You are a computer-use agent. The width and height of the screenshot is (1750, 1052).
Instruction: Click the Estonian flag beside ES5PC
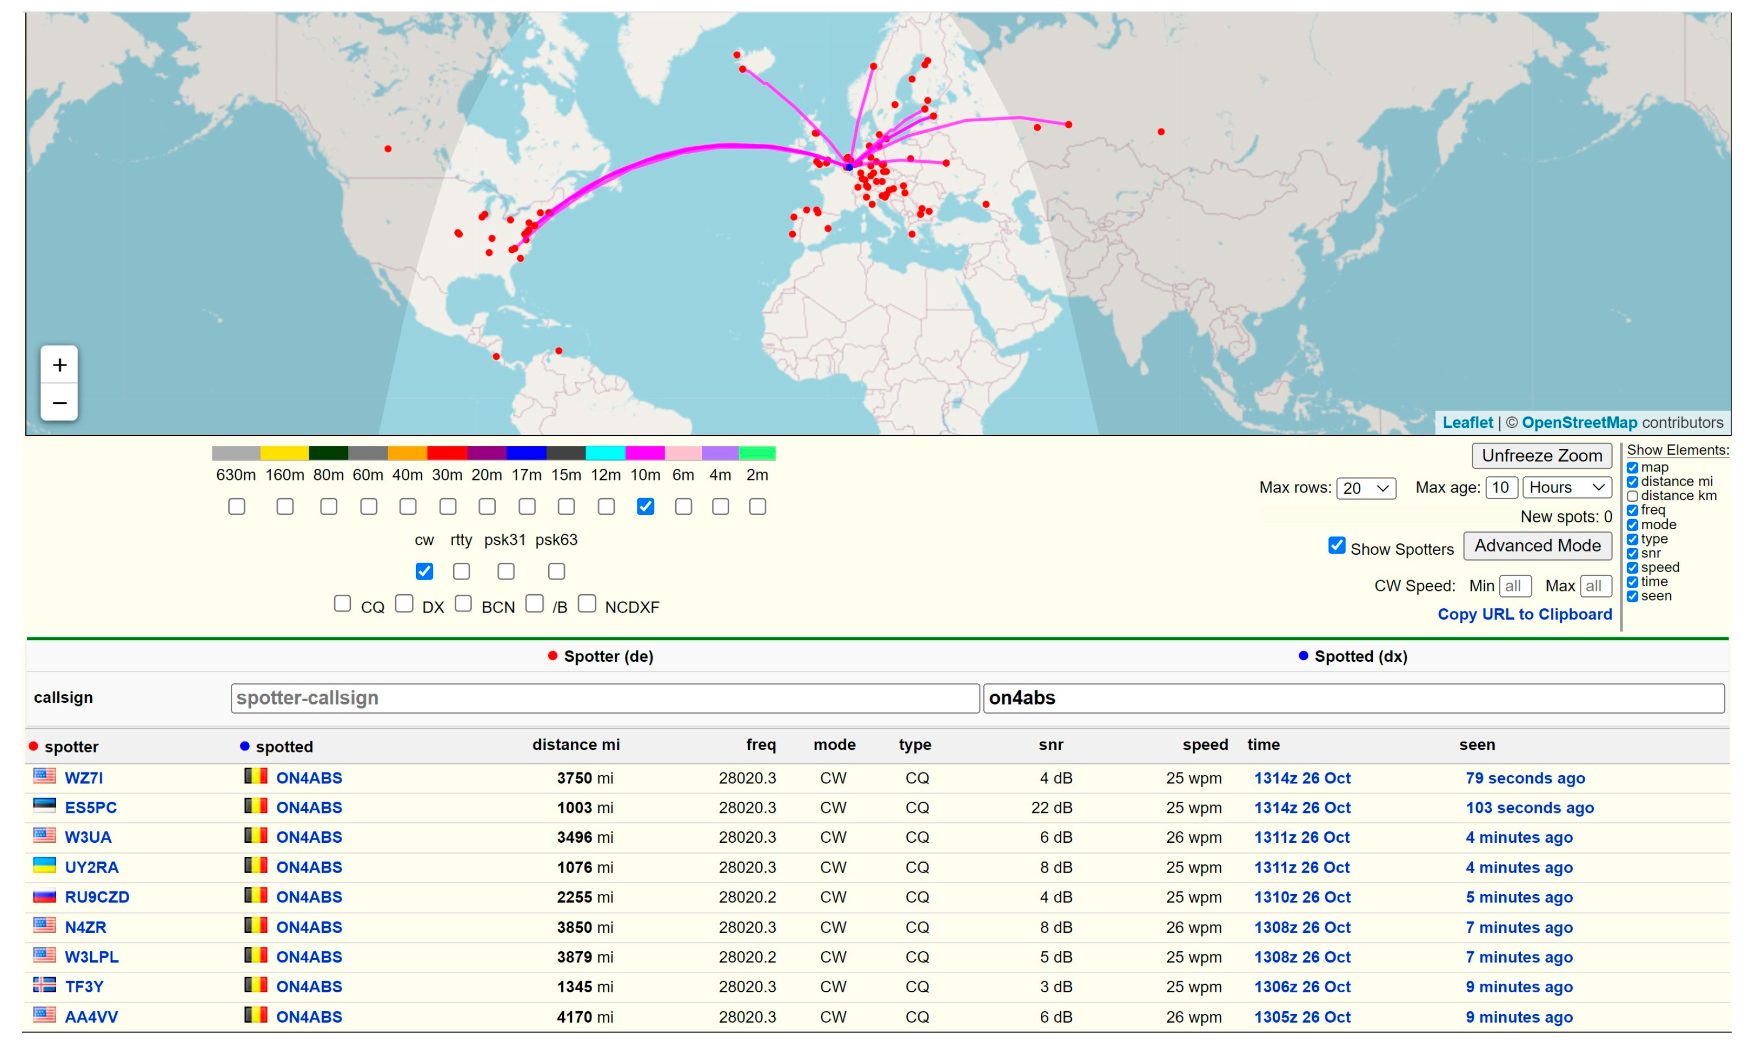[x=44, y=806]
